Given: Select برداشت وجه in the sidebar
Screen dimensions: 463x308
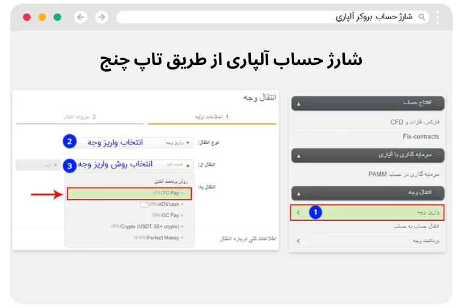Looking at the screenshot, I should 426,241.
